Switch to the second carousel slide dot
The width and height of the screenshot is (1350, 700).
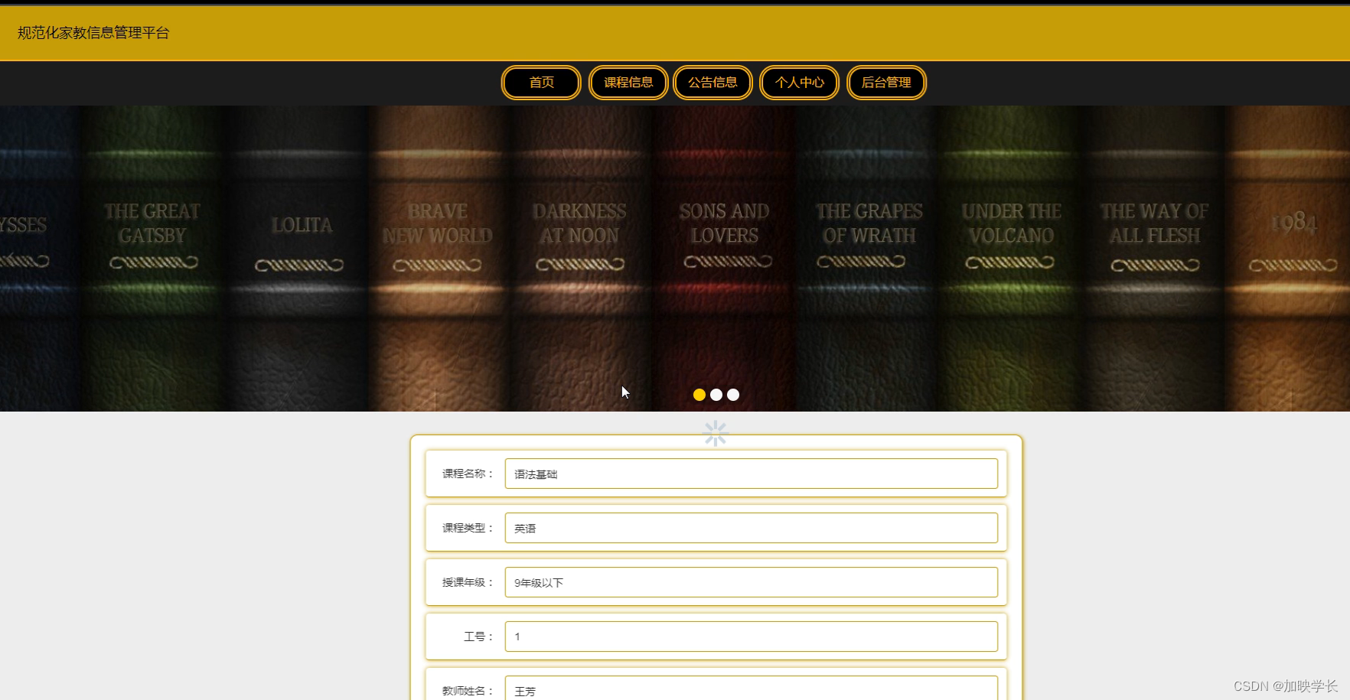[716, 395]
